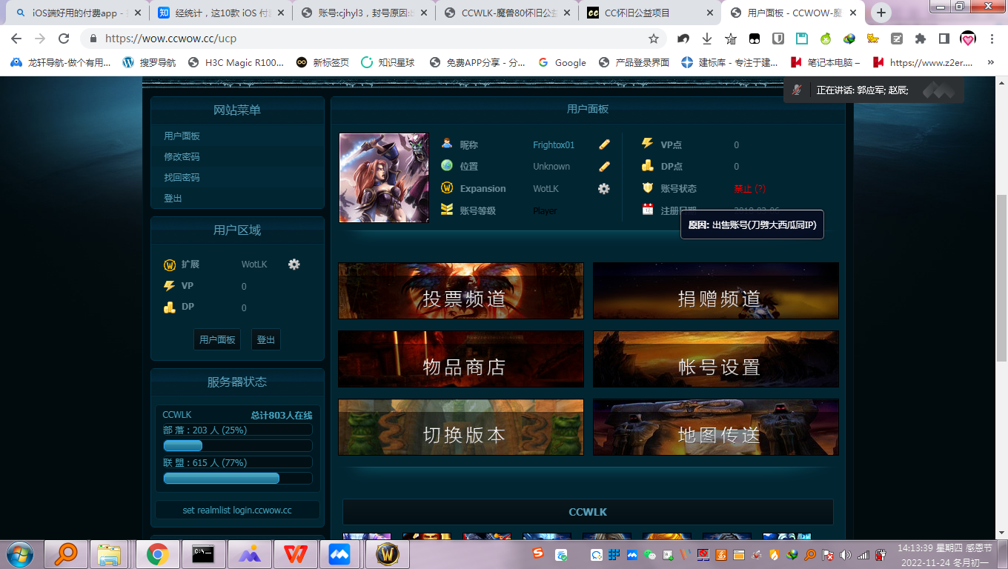Image resolution: width=1008 pixels, height=569 pixels.
Task: Edit the Unknown location using pencil icon
Action: coord(603,166)
